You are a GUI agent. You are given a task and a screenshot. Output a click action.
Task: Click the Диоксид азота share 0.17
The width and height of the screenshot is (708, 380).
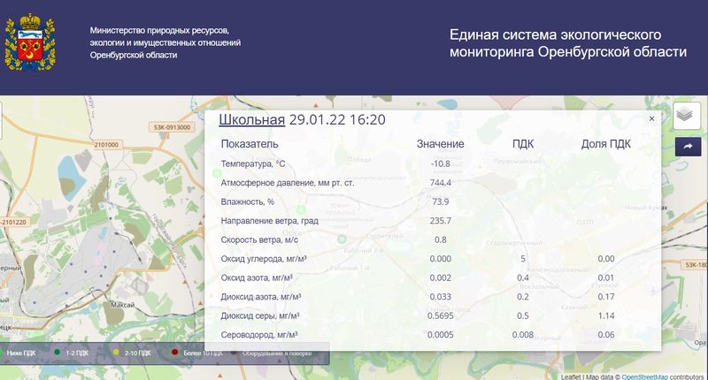click(x=606, y=297)
